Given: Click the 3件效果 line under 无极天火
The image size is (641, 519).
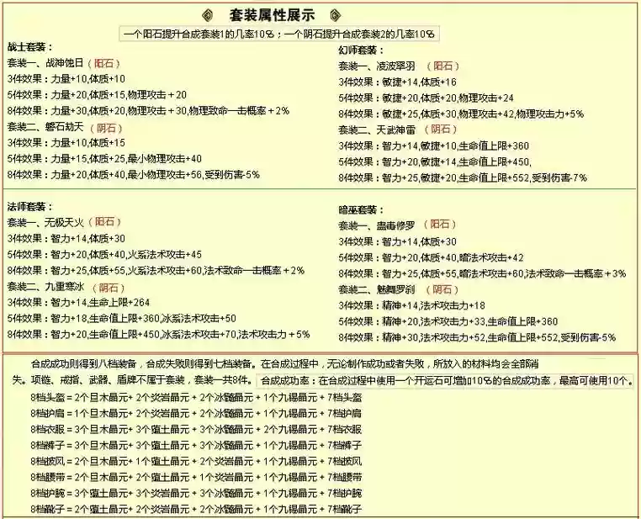Looking at the screenshot, I should pyautogui.click(x=66, y=238).
